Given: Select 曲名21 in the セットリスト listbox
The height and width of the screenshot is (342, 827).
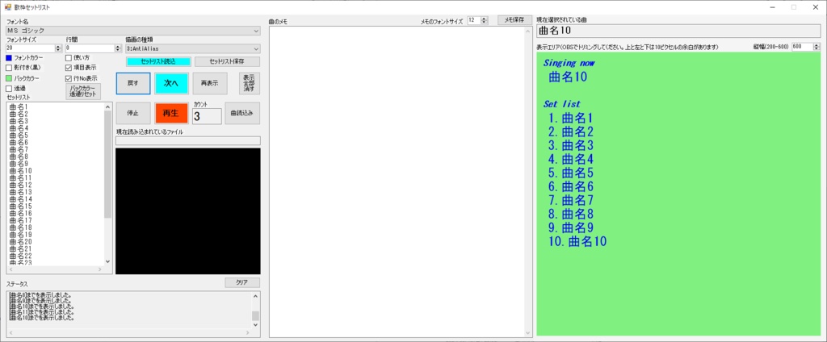Looking at the screenshot, I should coord(20,248).
